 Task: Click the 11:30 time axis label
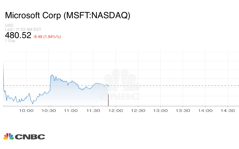tap(94, 111)
